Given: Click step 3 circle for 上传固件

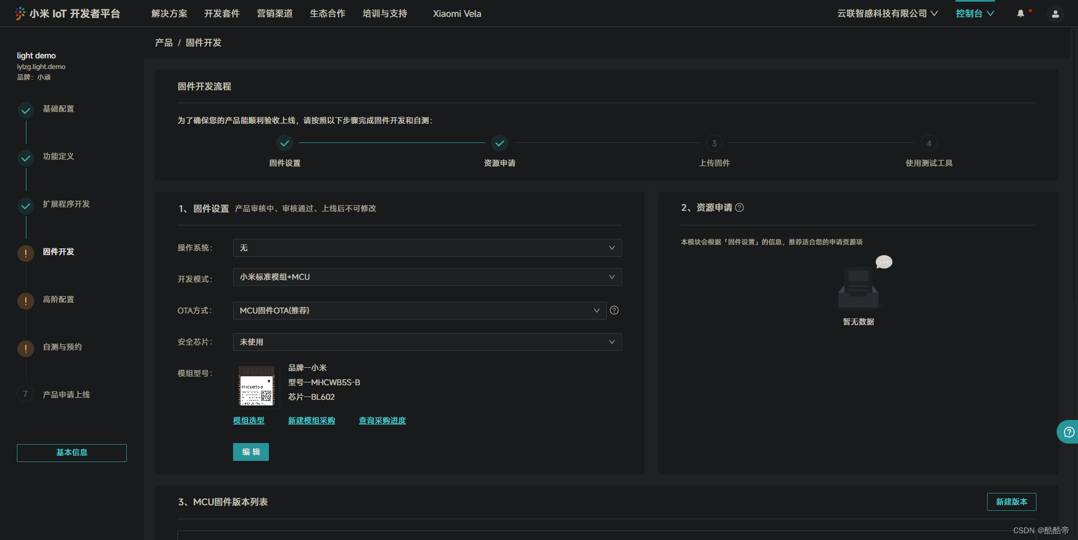Looking at the screenshot, I should coord(714,143).
